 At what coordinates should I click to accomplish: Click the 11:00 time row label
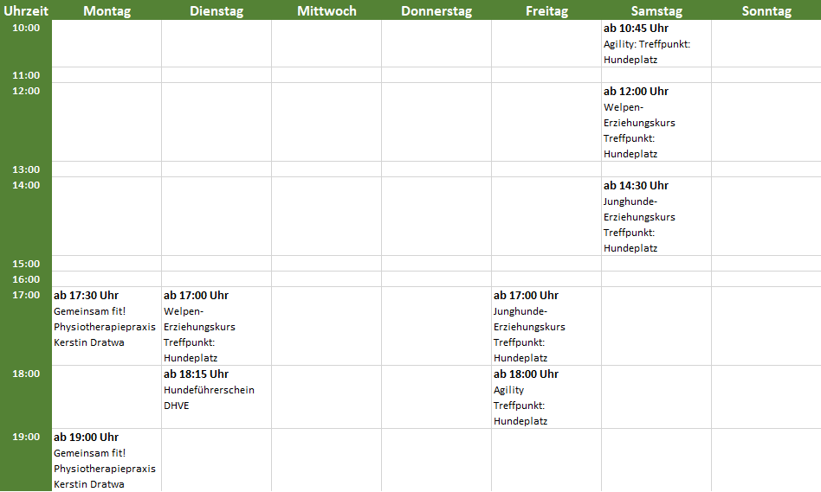pos(26,74)
